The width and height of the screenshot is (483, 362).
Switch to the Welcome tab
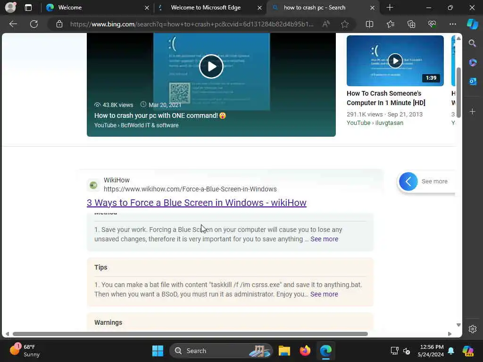click(97, 8)
